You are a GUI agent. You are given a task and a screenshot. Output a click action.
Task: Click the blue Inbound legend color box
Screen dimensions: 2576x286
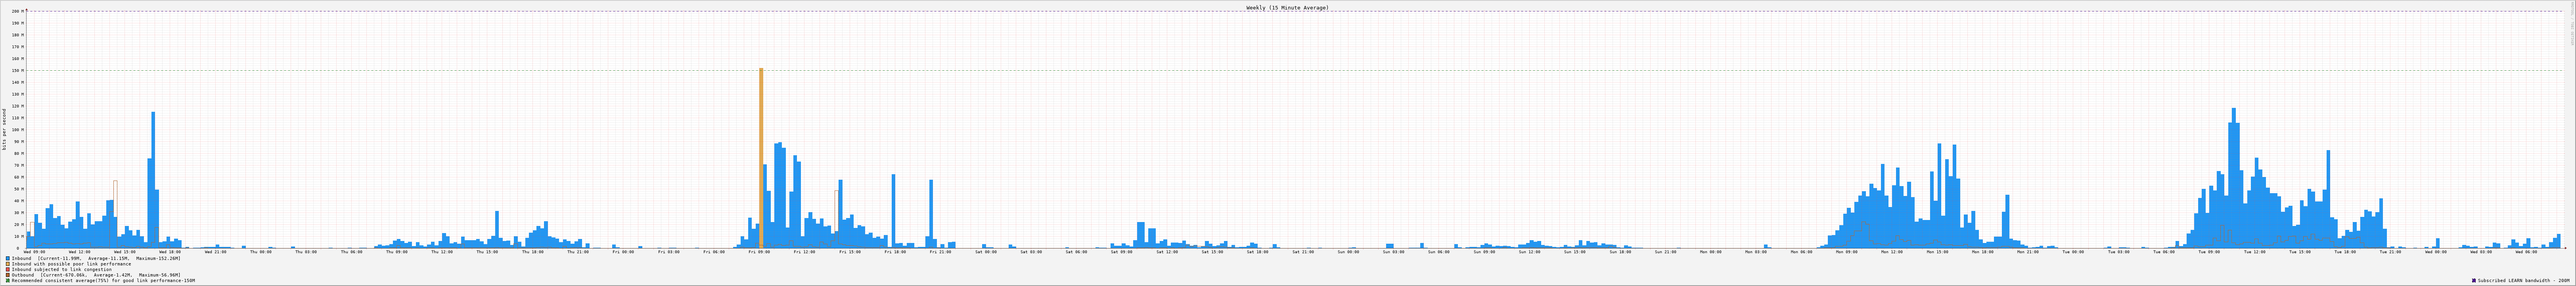pos(8,258)
